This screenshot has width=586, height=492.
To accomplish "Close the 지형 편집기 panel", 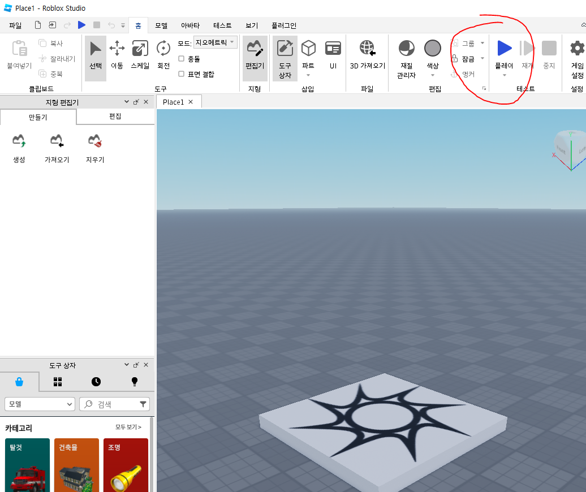I will point(146,102).
